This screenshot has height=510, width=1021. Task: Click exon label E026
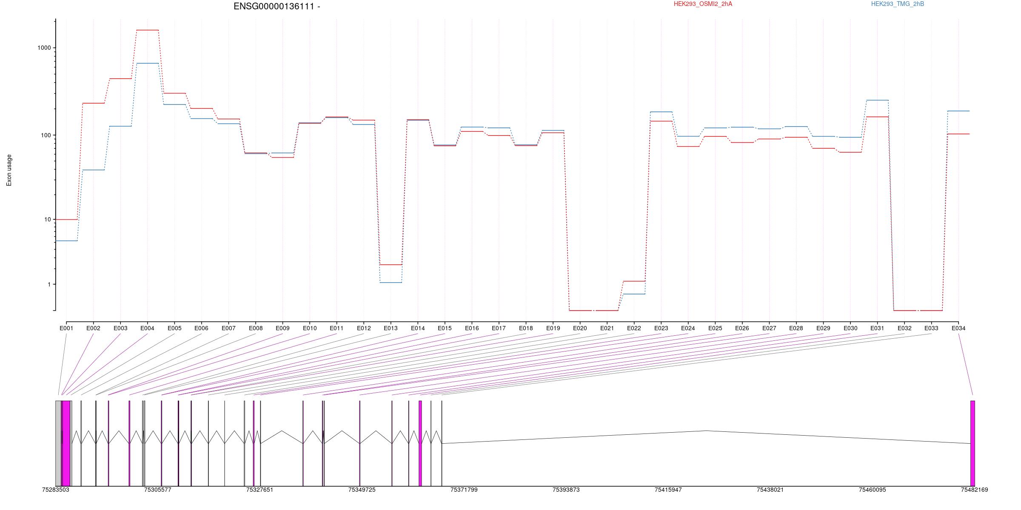[x=742, y=328]
